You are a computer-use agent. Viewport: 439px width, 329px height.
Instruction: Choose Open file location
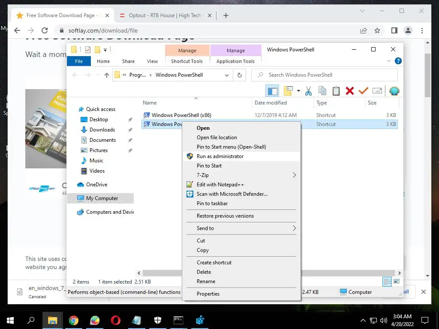(242, 138)
